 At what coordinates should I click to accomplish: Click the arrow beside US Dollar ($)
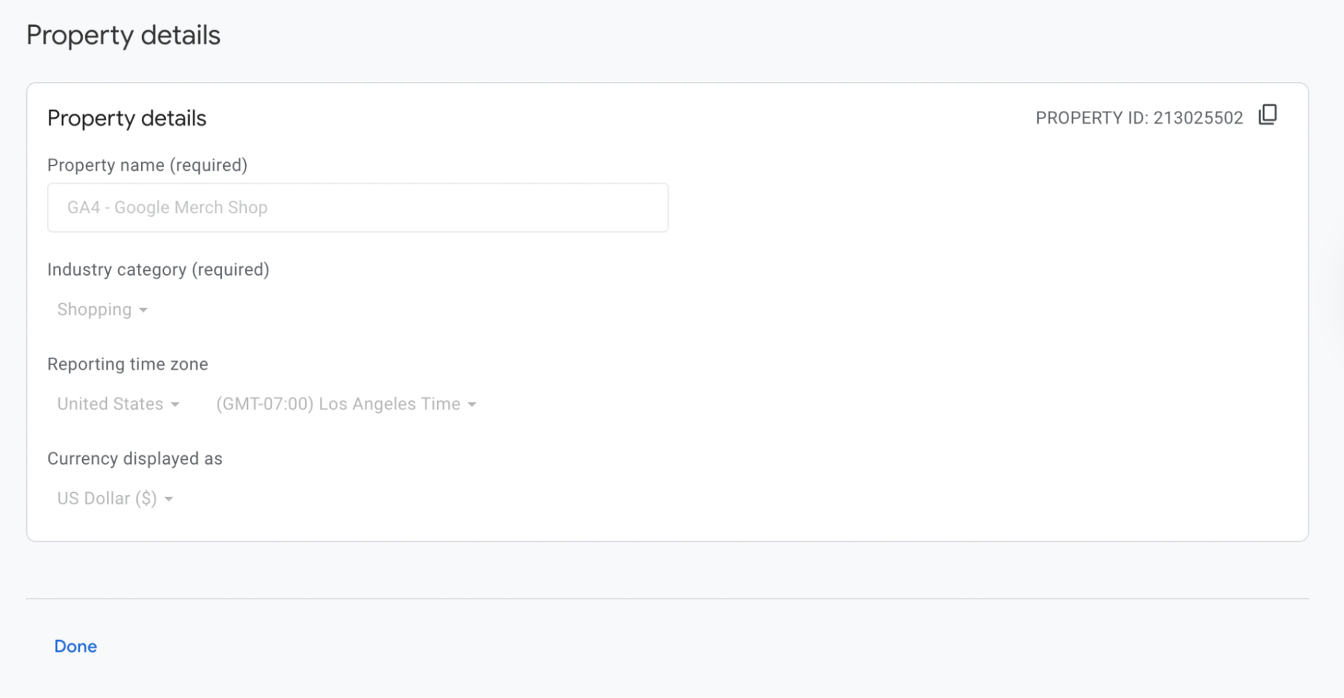coord(169,499)
